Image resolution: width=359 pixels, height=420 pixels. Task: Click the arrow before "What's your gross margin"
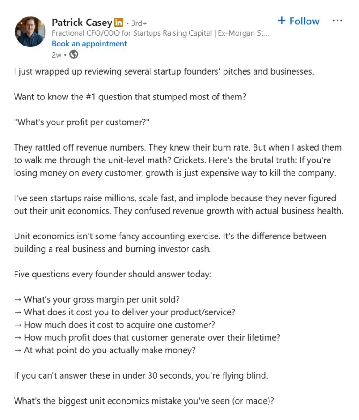(18, 299)
